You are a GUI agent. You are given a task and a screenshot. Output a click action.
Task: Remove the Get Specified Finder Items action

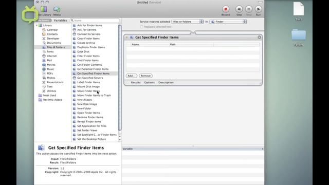pos(259,37)
